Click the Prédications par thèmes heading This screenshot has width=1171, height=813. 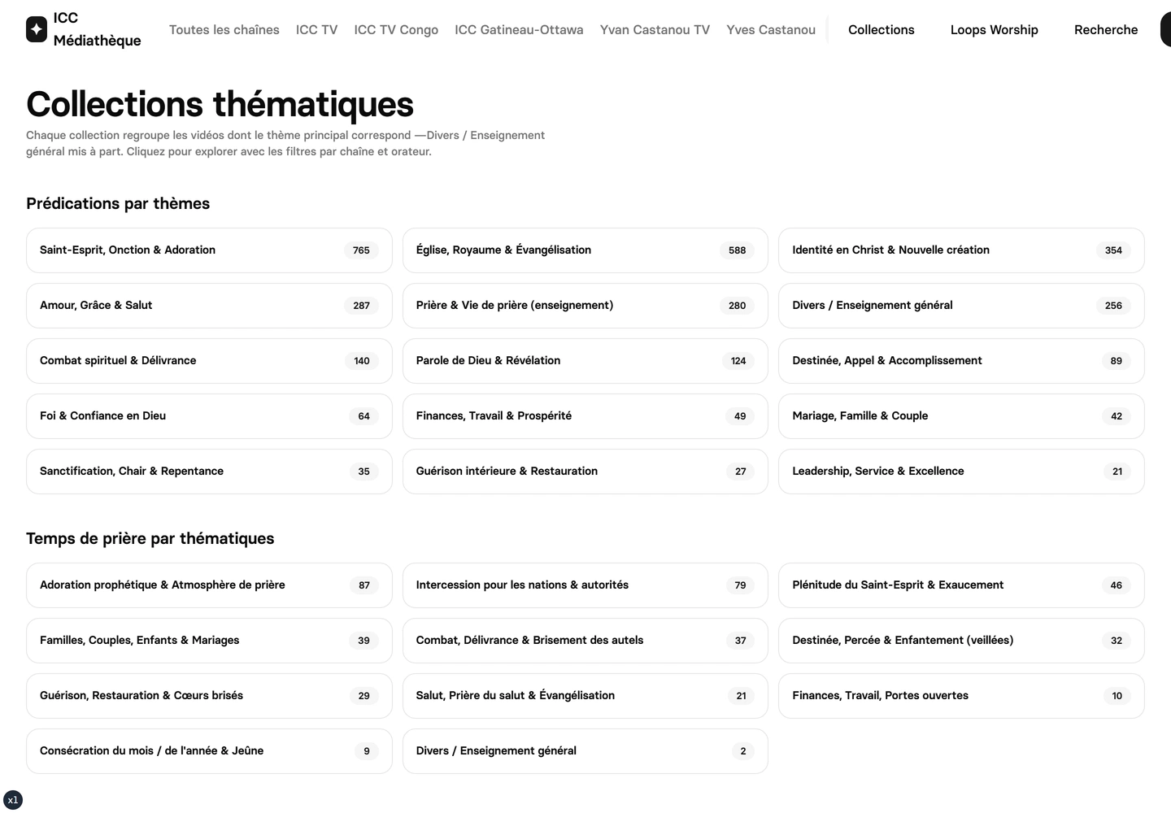[118, 203]
